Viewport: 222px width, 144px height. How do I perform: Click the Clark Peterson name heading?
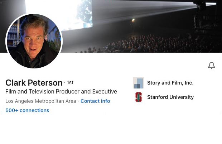34,83
